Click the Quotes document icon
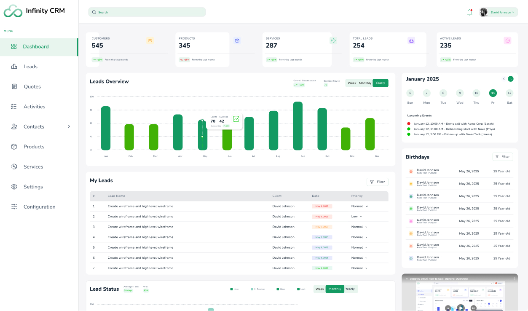The width and height of the screenshot is (528, 311). click(14, 86)
